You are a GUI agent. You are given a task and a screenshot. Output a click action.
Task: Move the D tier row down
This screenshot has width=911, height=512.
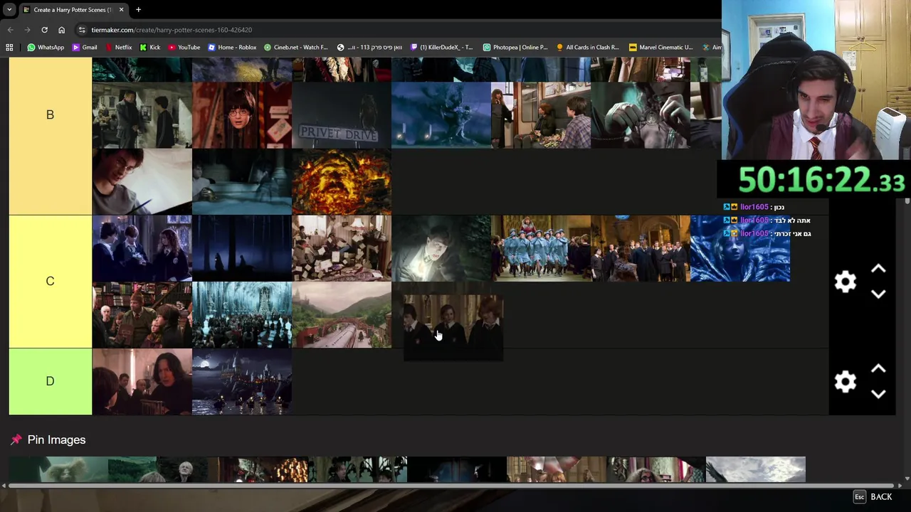pyautogui.click(x=878, y=394)
